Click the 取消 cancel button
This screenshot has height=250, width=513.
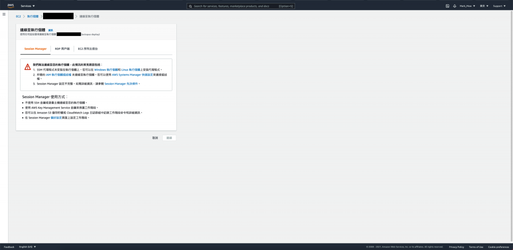pyautogui.click(x=155, y=138)
